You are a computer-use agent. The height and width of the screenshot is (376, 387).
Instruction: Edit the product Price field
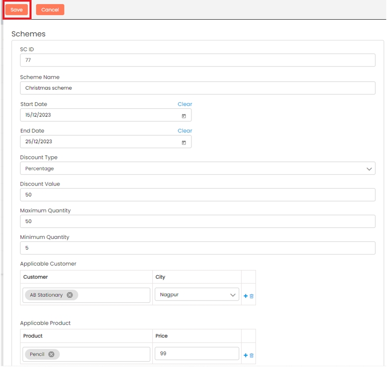tap(197, 354)
